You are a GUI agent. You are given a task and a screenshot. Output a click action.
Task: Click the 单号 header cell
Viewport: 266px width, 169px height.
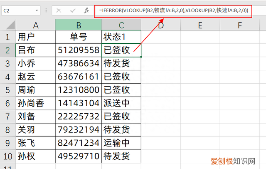point(79,37)
